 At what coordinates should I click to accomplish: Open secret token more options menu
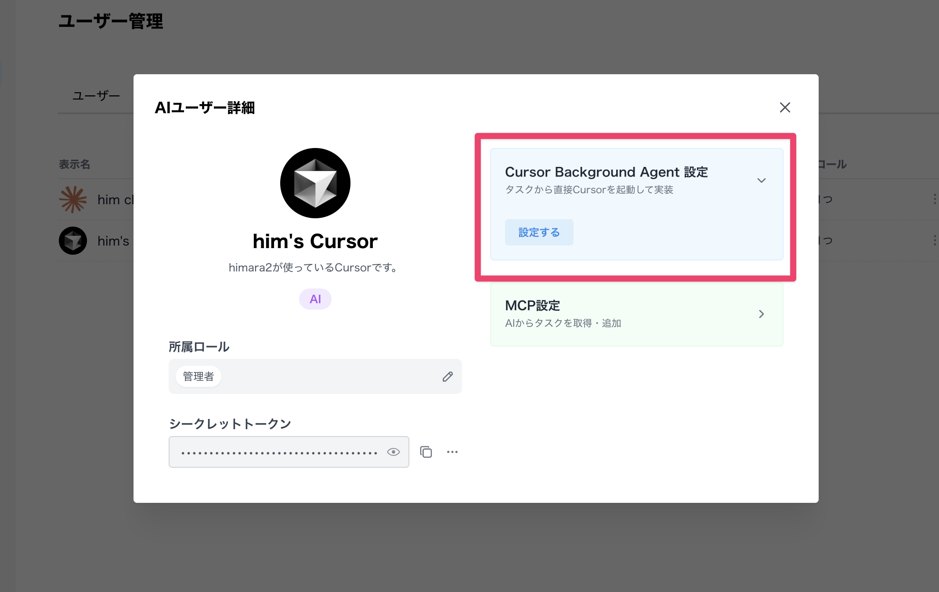(x=452, y=452)
